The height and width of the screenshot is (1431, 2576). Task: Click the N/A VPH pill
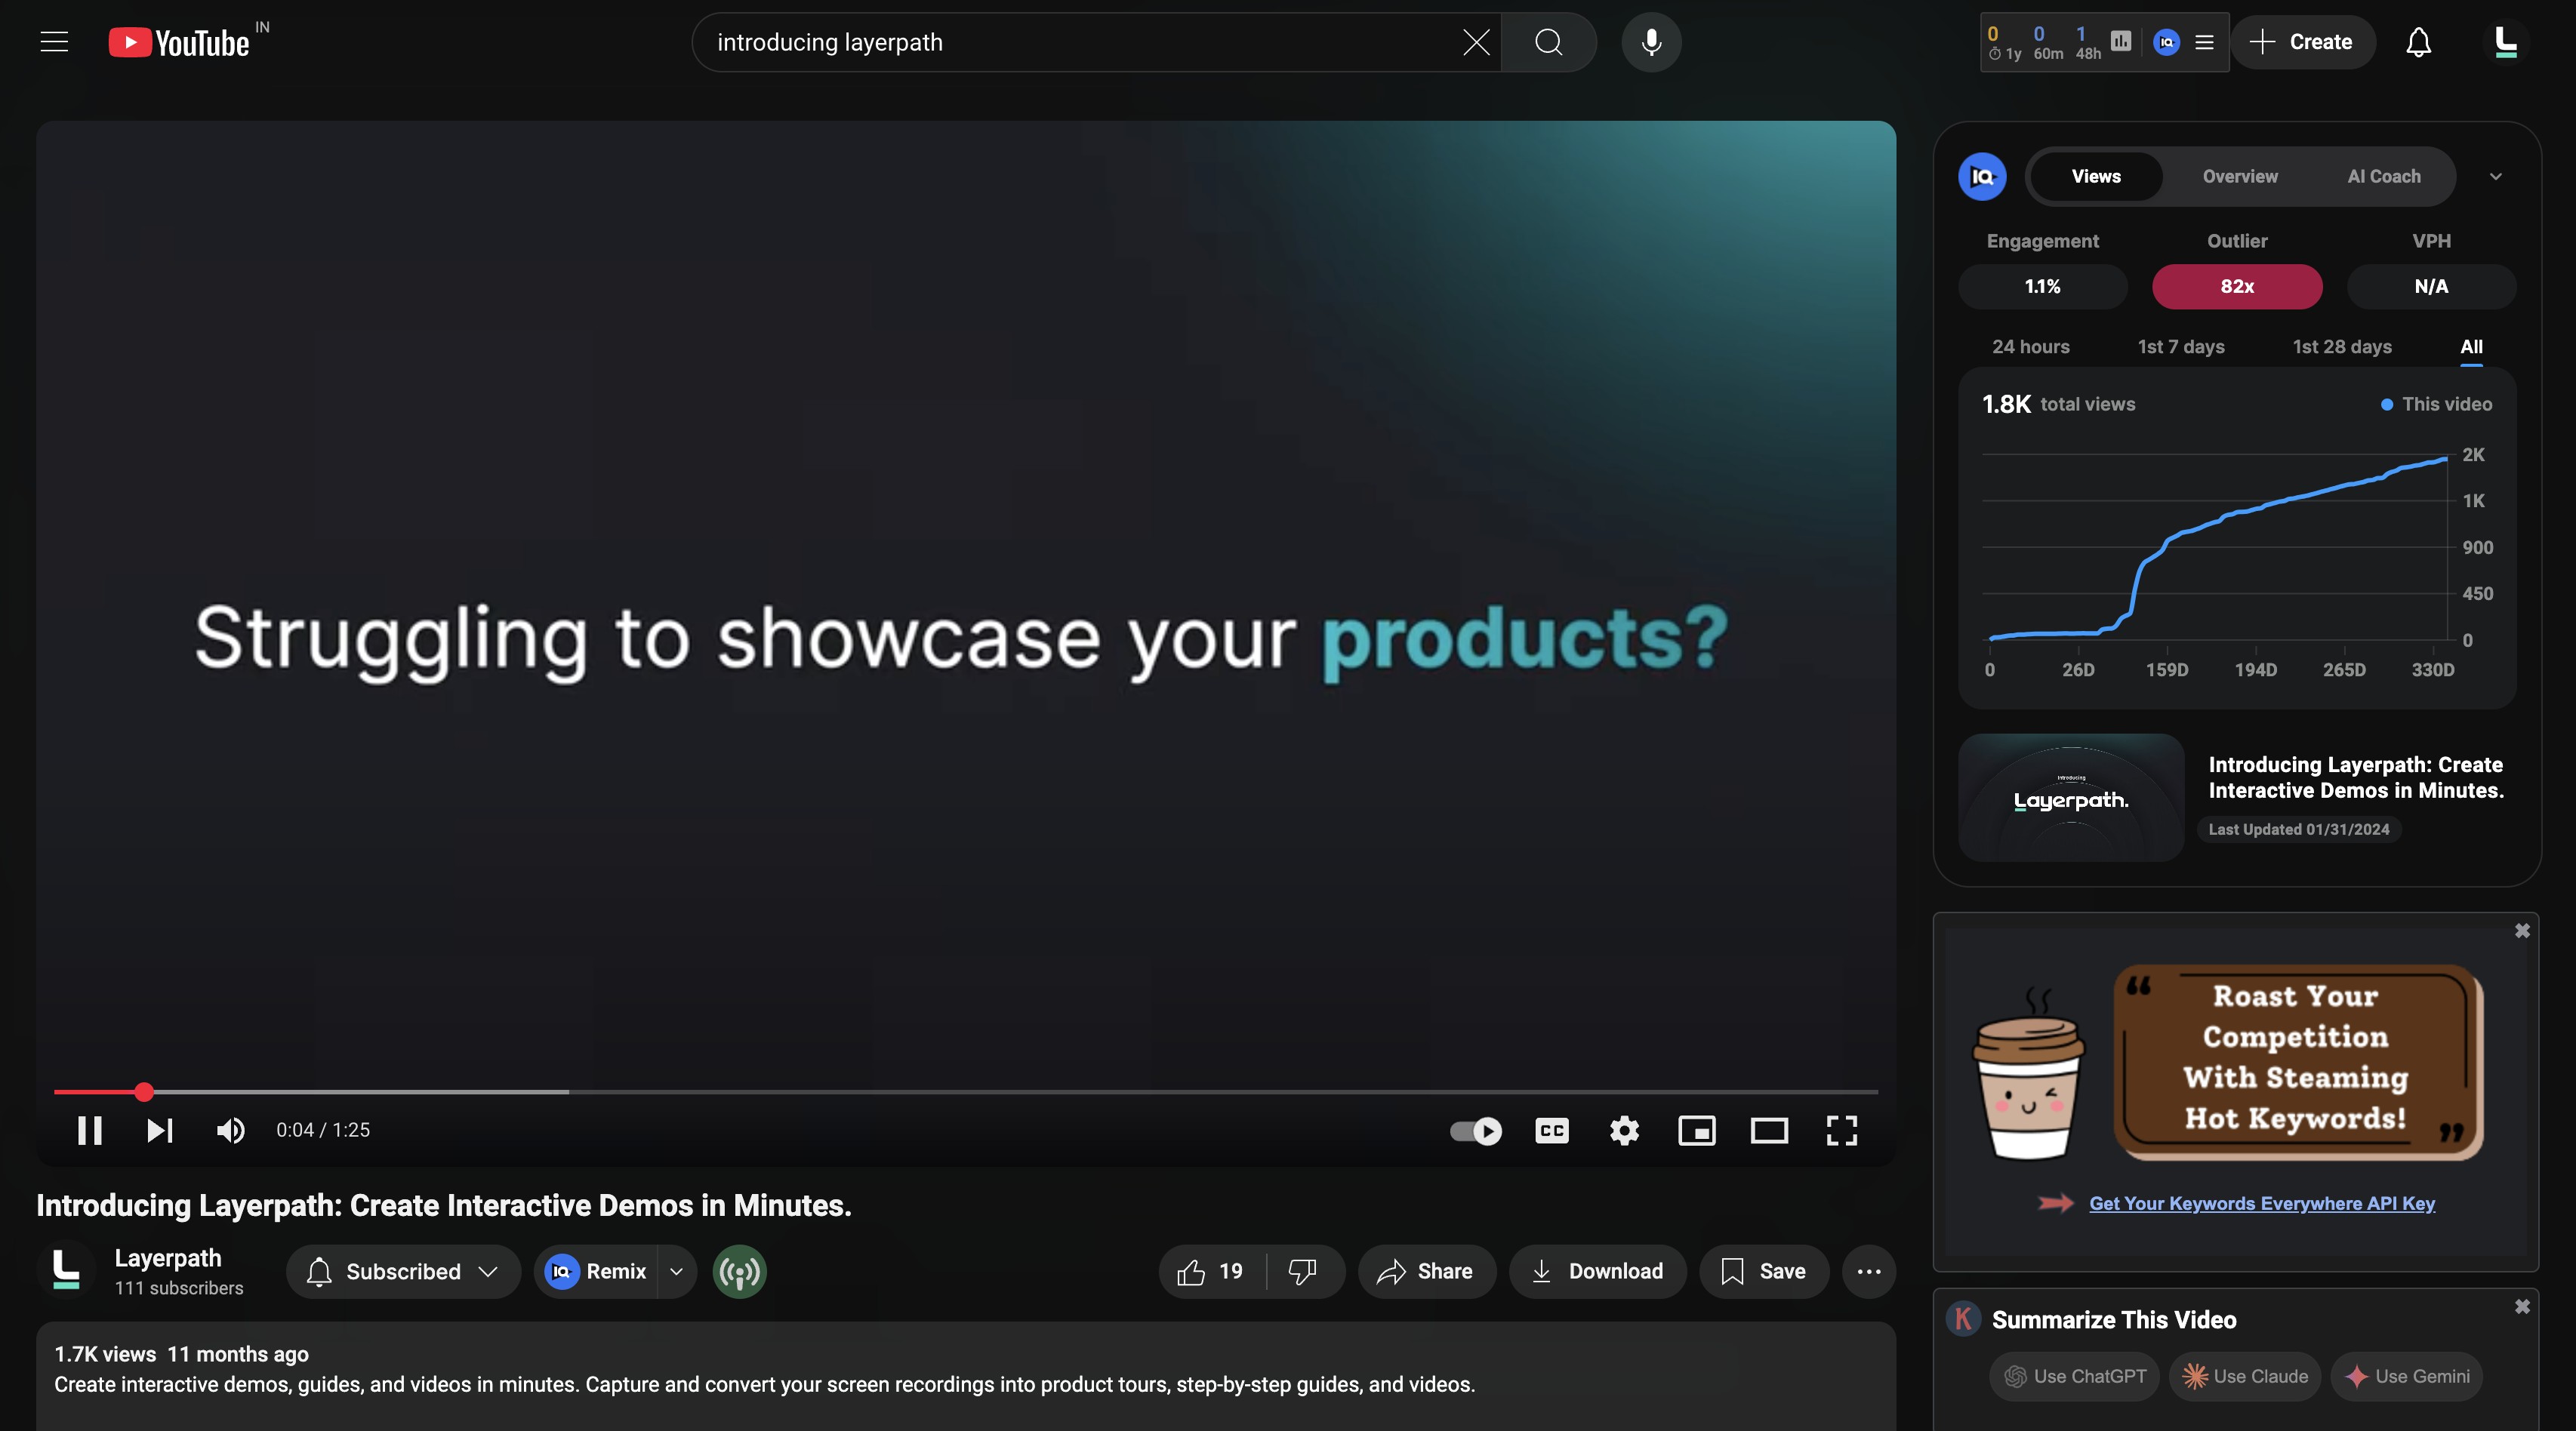[x=2431, y=286]
